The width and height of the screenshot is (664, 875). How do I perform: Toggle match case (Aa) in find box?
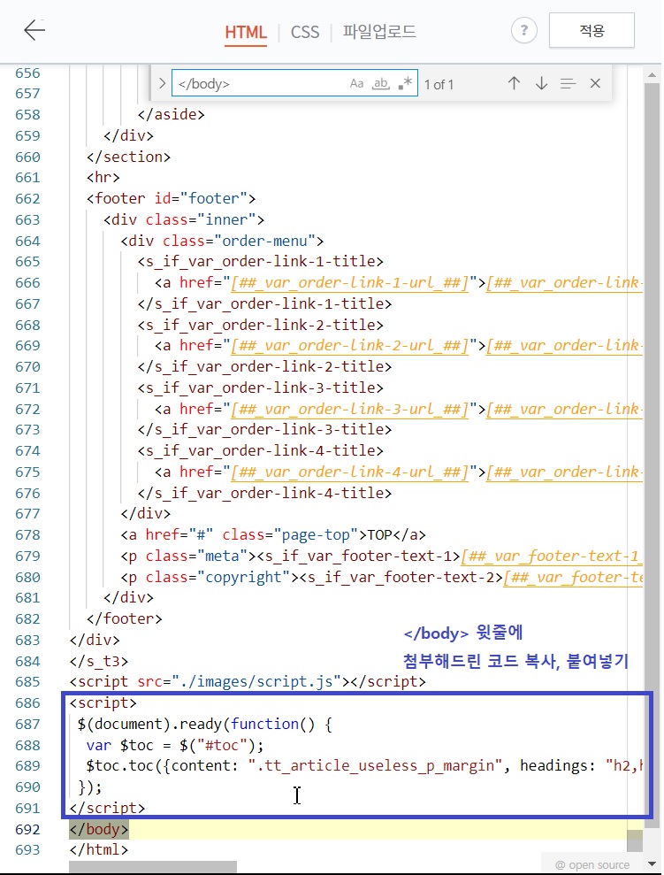(357, 84)
